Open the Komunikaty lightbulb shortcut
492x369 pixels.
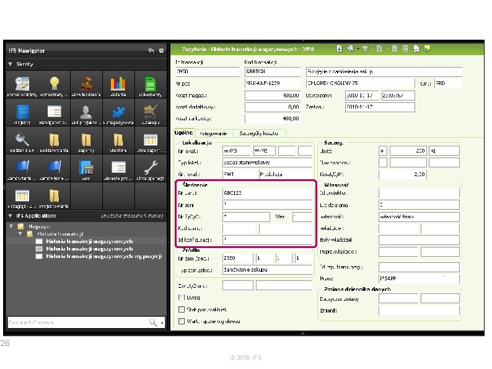click(x=55, y=84)
